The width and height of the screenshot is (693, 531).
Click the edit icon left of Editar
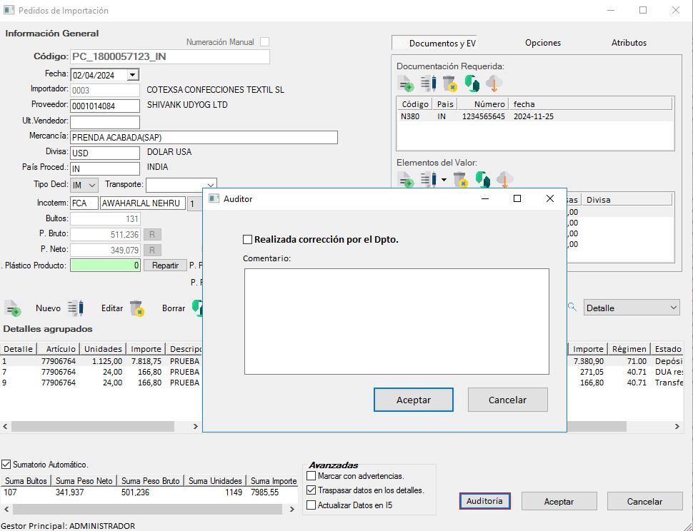tap(76, 308)
